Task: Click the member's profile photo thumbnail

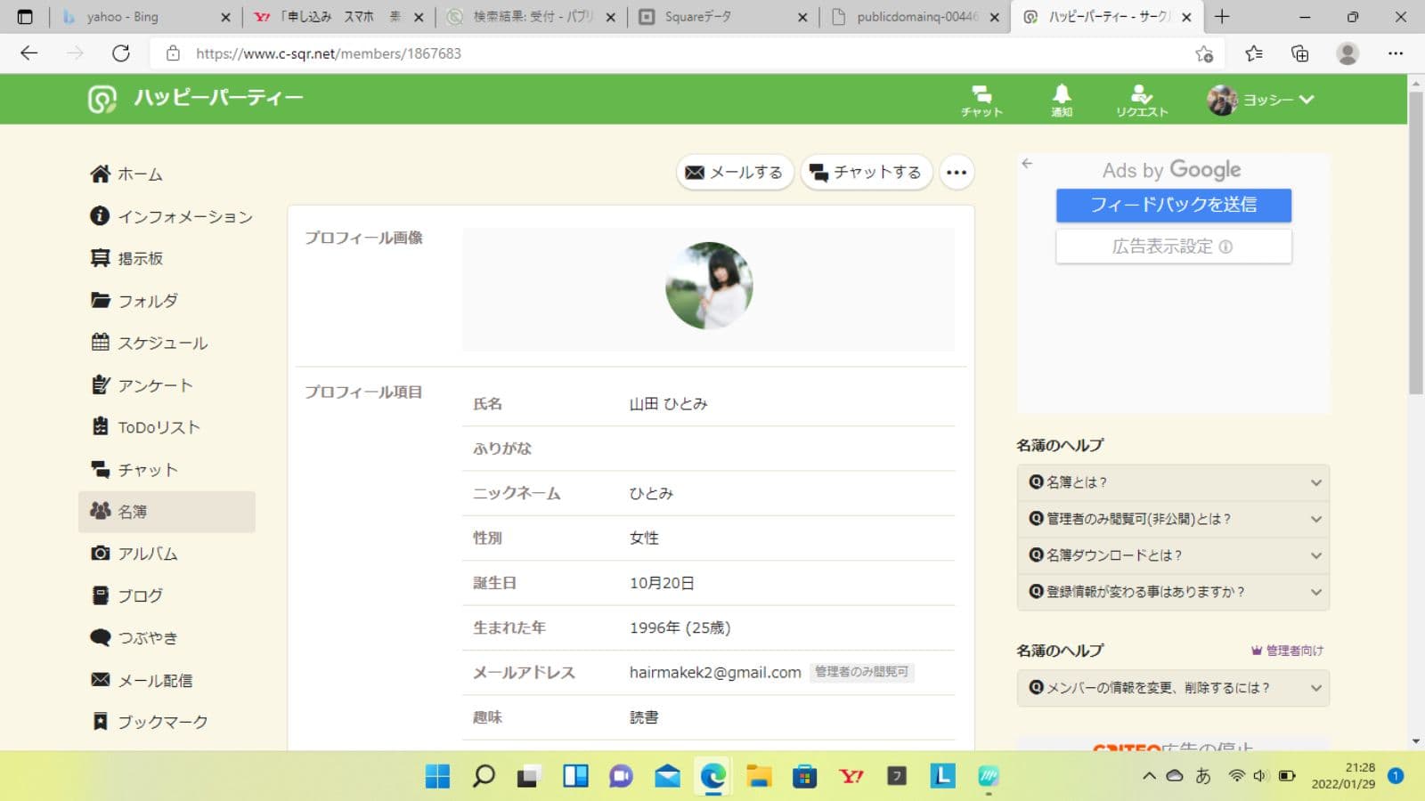Action: pos(709,286)
